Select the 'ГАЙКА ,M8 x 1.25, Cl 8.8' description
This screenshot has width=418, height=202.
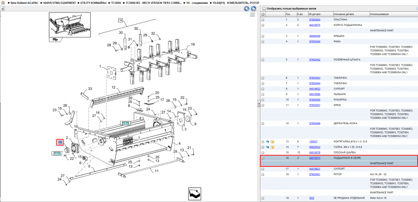coord(349,147)
